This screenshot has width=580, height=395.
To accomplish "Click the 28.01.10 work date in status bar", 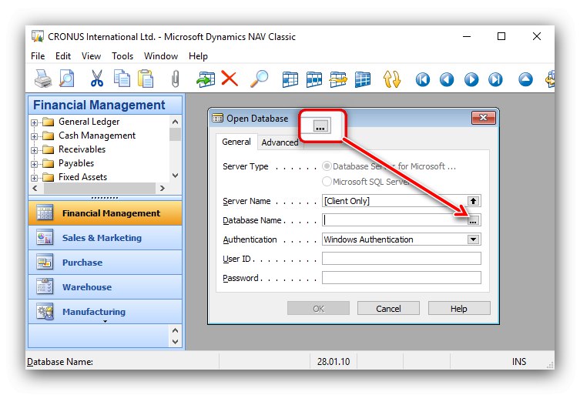I will pyautogui.click(x=334, y=361).
